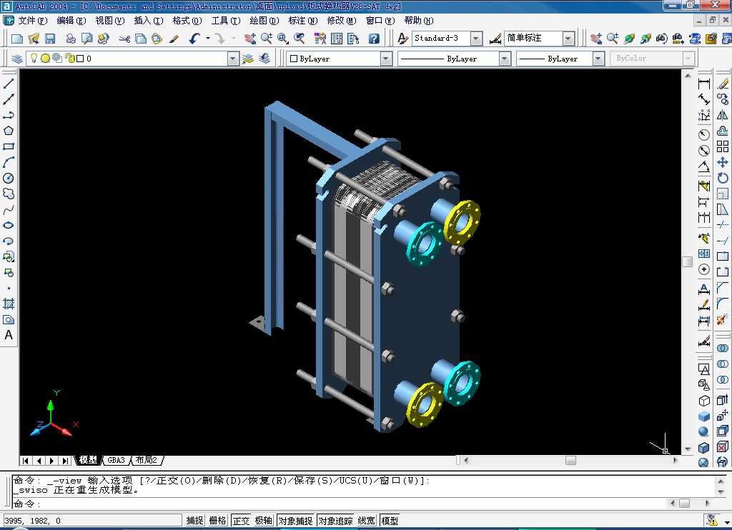The width and height of the screenshot is (732, 530).
Task: Select the Polygon tool
Action: coord(9,131)
